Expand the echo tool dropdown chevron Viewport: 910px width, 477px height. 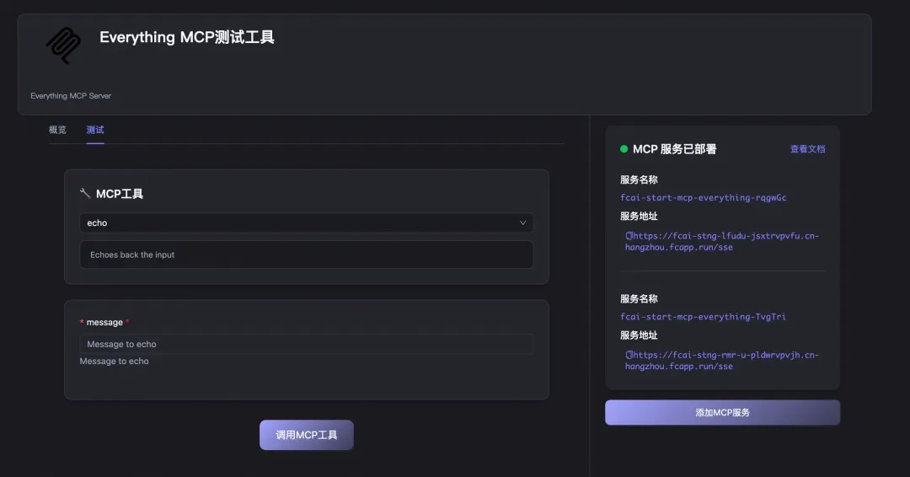point(523,222)
